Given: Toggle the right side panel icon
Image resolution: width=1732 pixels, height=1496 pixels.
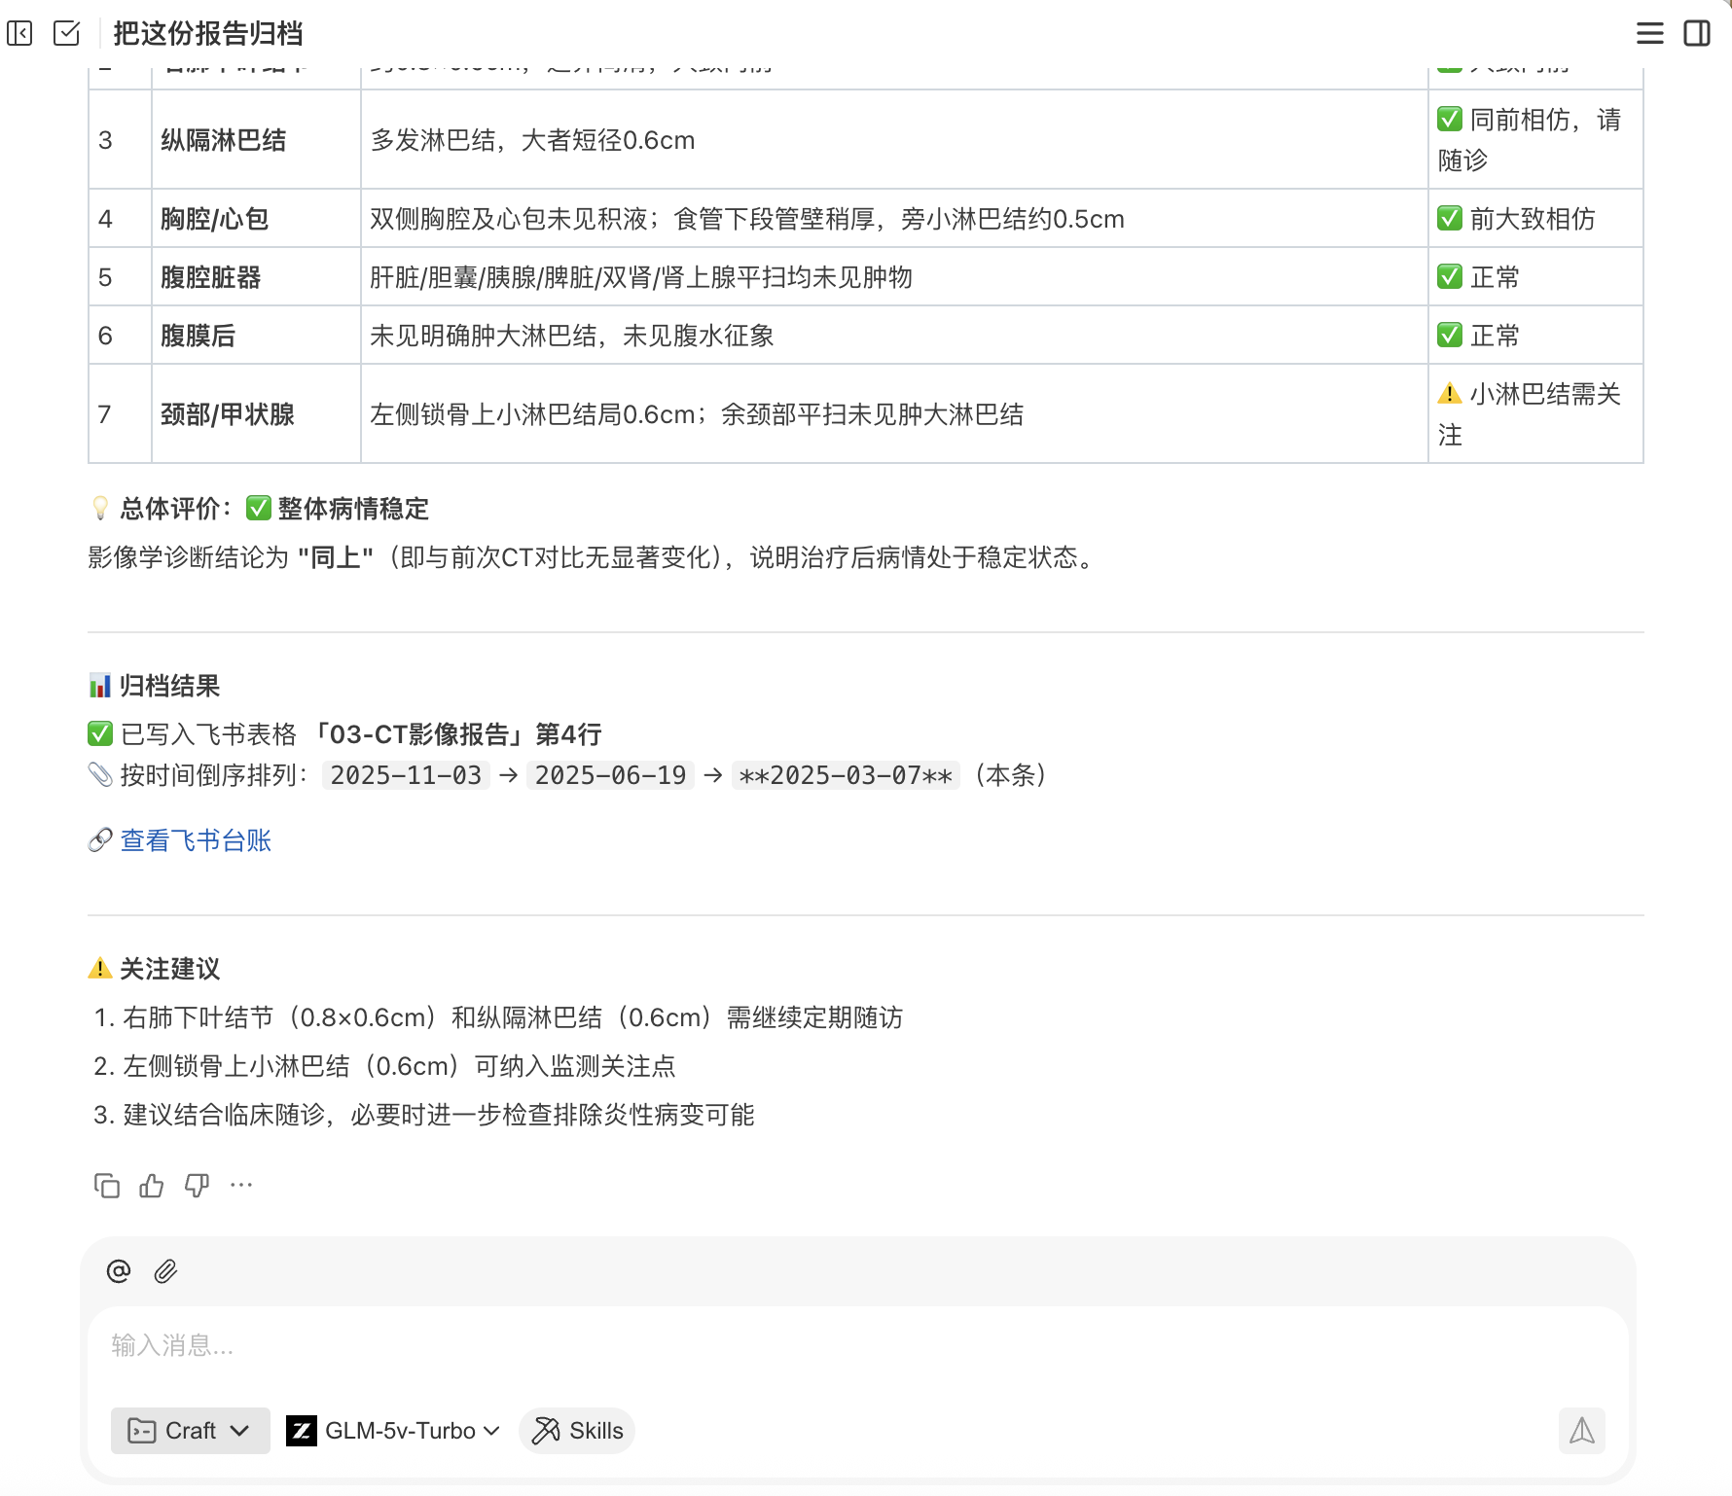Looking at the screenshot, I should click(1697, 33).
